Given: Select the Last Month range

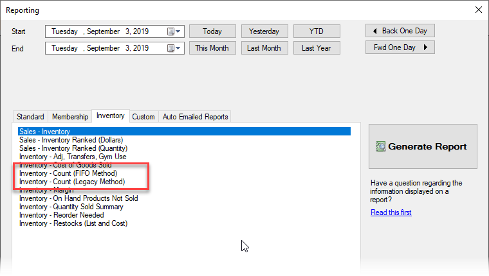Looking at the screenshot, I should [x=264, y=48].
